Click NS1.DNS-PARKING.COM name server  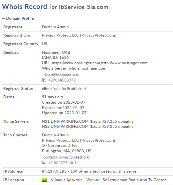pyautogui.click(x=65, y=121)
